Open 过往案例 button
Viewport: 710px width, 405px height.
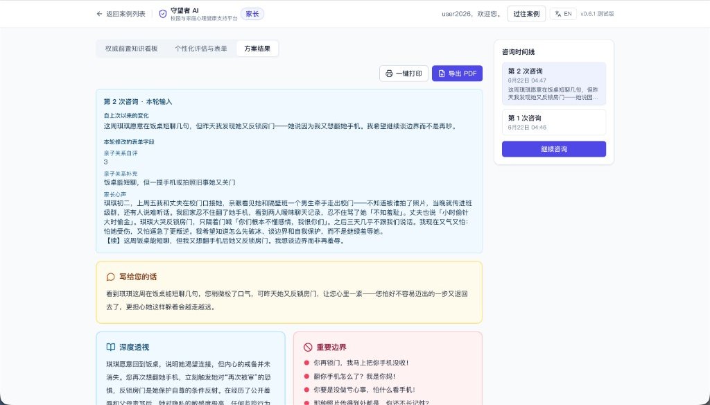coord(526,14)
